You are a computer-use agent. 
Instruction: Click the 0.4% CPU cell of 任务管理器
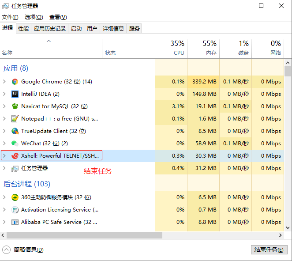click(x=171, y=168)
